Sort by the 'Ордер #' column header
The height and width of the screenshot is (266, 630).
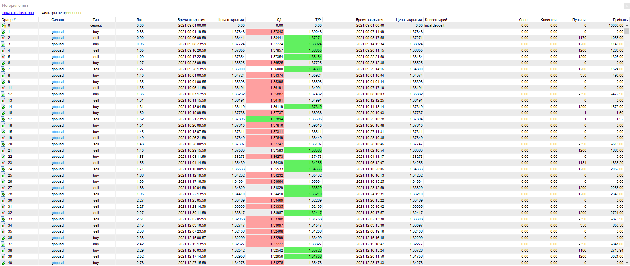(x=9, y=20)
